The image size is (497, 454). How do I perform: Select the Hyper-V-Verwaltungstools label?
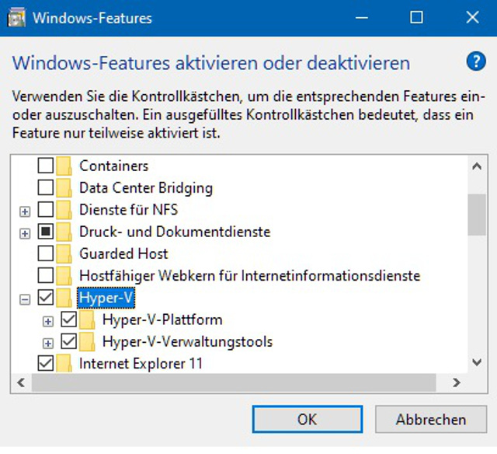point(188,342)
